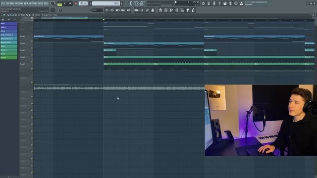Open the plugin picker plug icon
317x178 pixels.
click(188, 10)
